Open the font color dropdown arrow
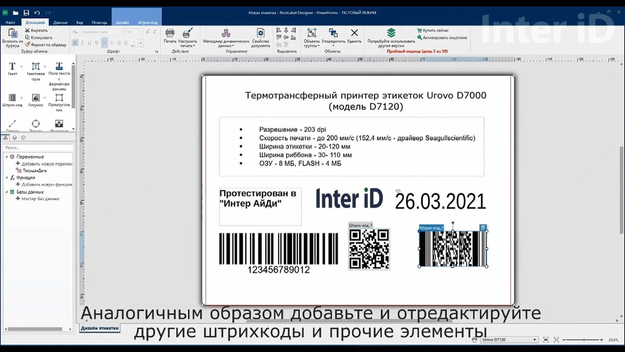Viewport: 625px width, 352px height. click(x=142, y=43)
